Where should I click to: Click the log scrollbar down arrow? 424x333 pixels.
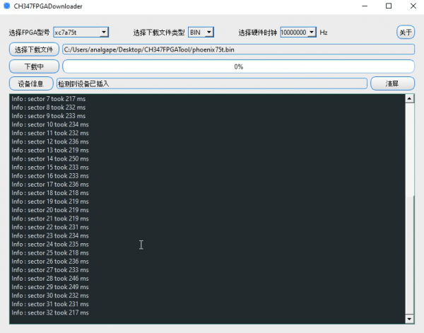[x=409, y=320]
